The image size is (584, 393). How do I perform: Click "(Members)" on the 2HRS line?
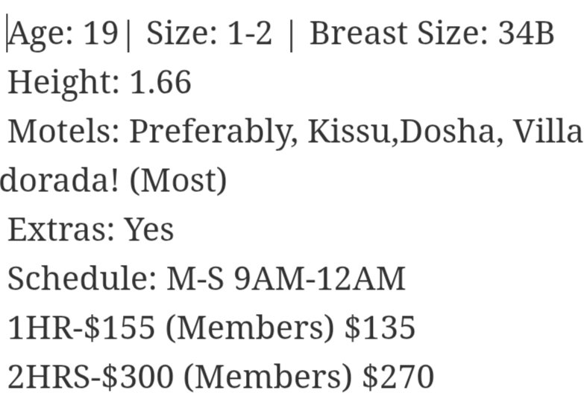[268, 377]
